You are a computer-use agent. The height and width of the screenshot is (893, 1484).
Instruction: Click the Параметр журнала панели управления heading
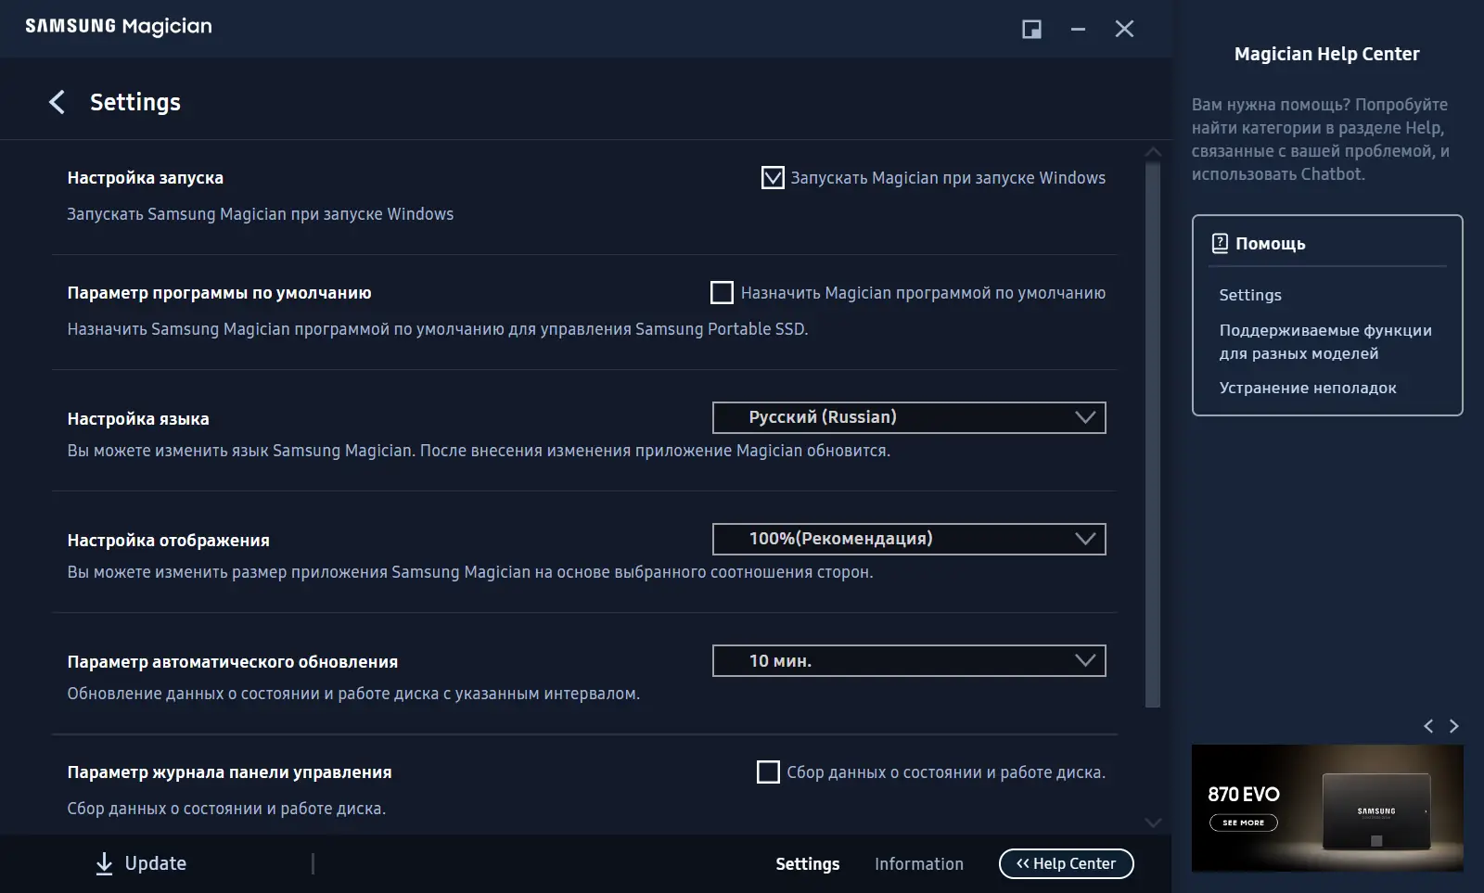coord(229,772)
